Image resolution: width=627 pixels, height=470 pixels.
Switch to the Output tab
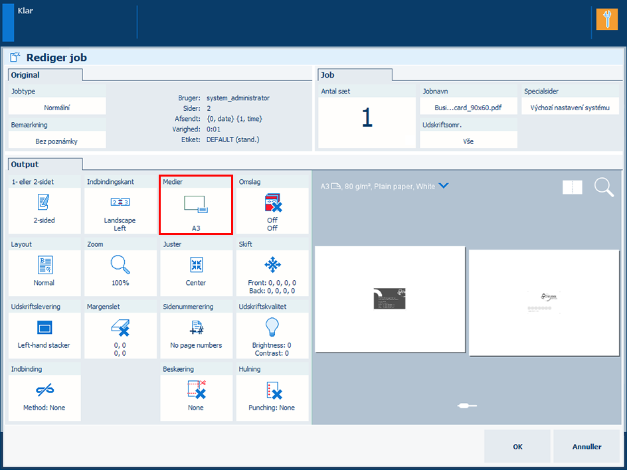click(x=45, y=164)
